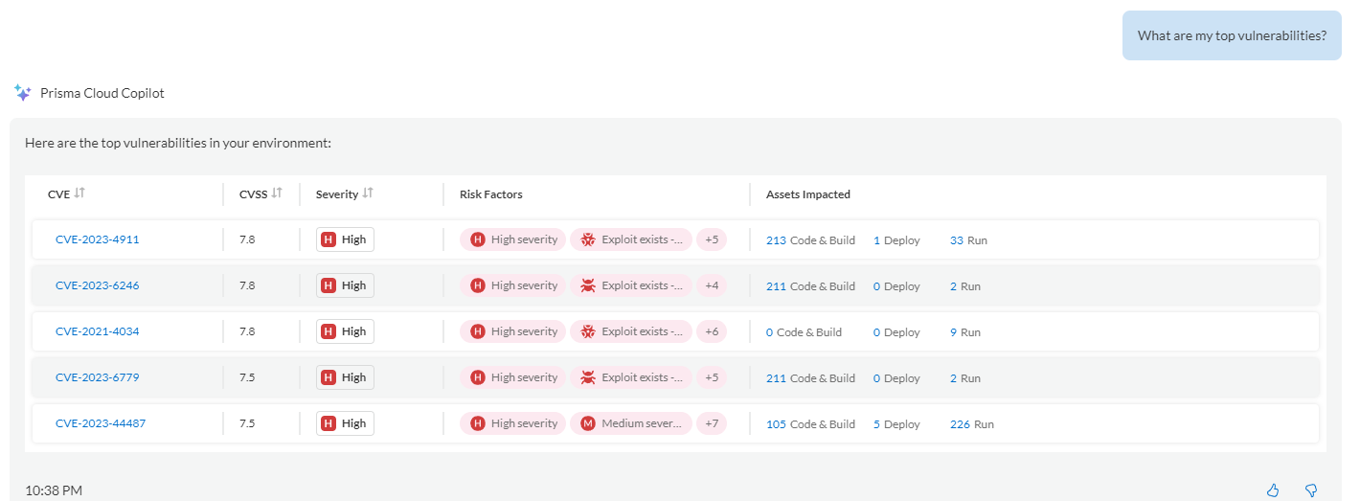Click the H icon in CVE-2023-6246 severity badge
1360x501 pixels.
click(329, 285)
